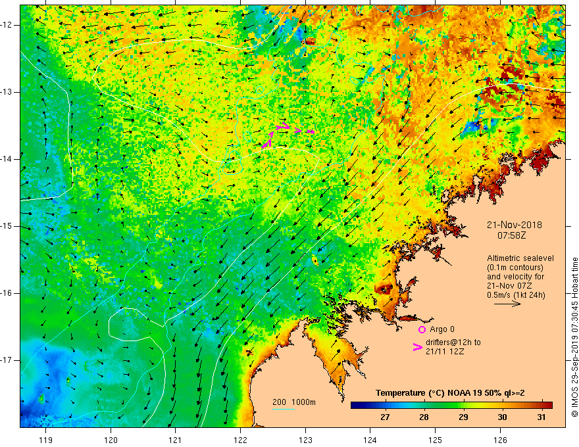Click the magenta Argo circle legend symbol
Viewport: 579px width, 447px height.
[x=422, y=329]
